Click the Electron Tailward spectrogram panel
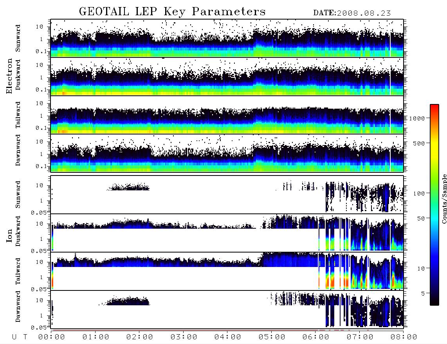Image resolution: width=447 pixels, height=344 pixels. (x=227, y=115)
